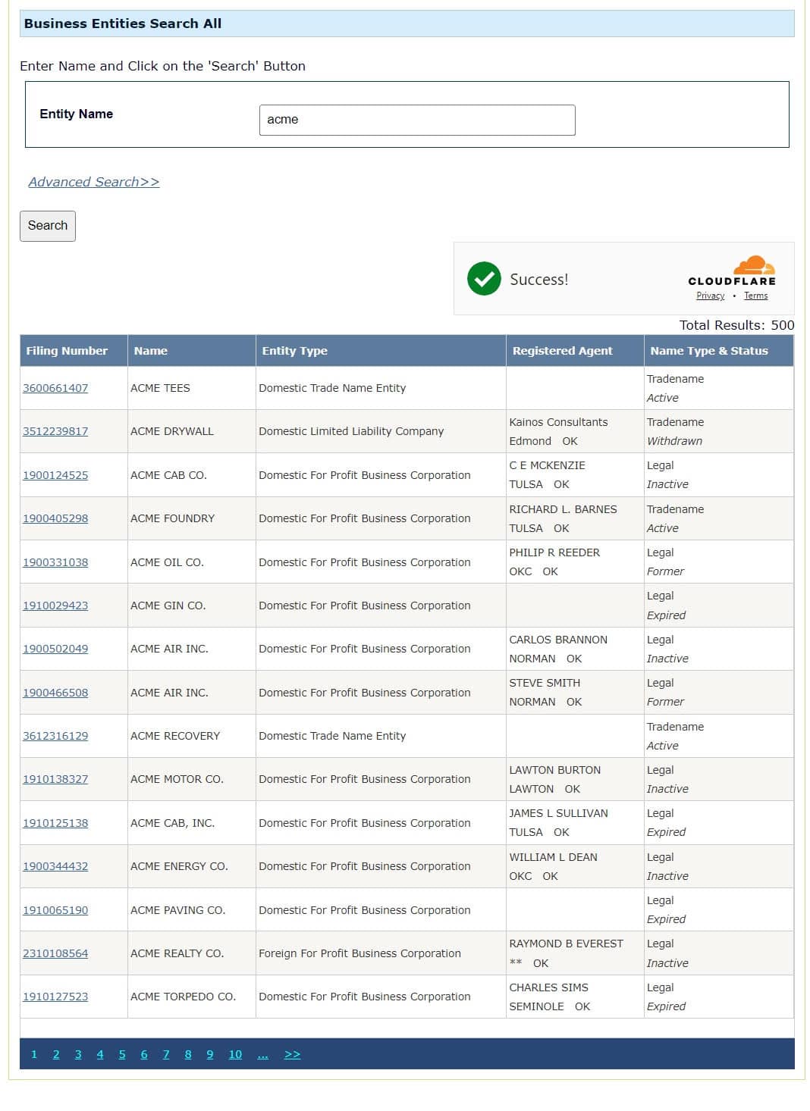Click the Entity Name input field

[x=417, y=120]
